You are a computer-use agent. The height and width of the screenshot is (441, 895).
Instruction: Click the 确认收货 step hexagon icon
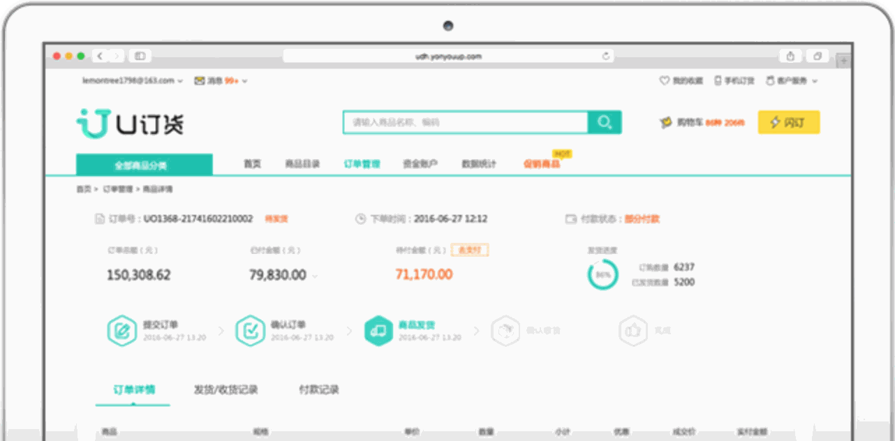506,331
